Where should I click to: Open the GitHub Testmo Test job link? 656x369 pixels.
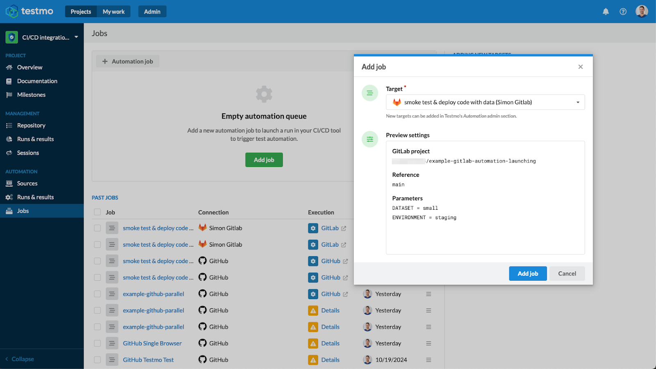(x=148, y=360)
